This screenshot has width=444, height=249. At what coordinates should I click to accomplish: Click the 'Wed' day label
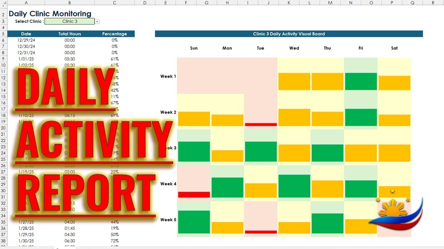[x=294, y=48]
